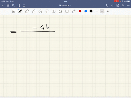
Task: Open the thumbnail grid view
Action: [x=8, y=5]
